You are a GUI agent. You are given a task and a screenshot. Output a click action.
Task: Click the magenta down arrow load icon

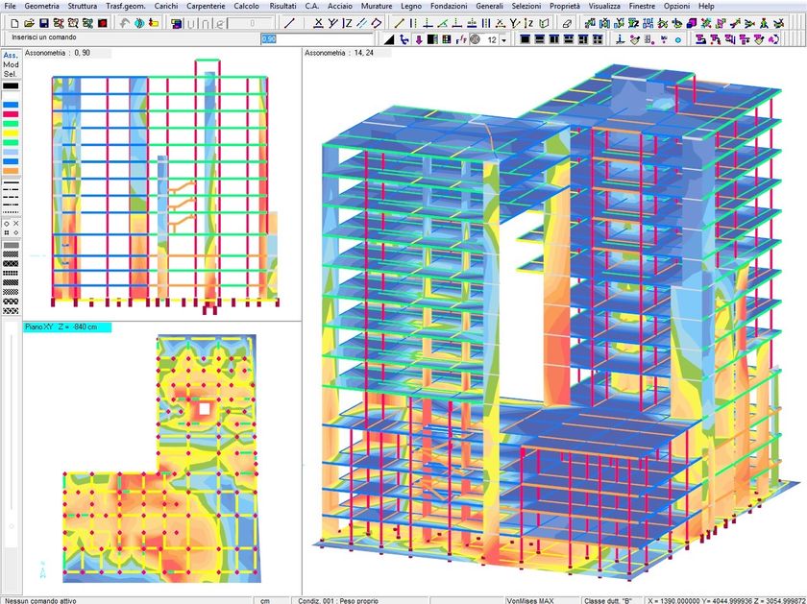pyautogui.click(x=419, y=39)
